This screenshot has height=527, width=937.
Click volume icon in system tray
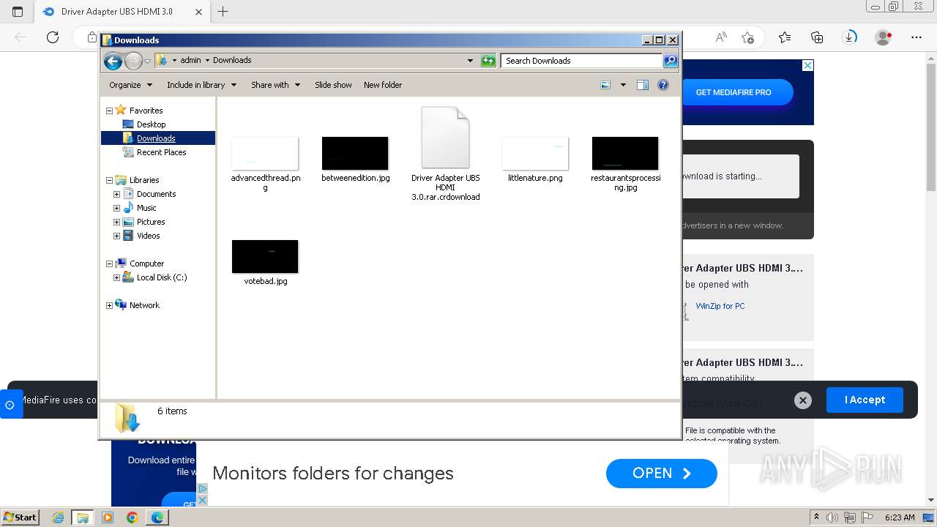tap(832, 517)
